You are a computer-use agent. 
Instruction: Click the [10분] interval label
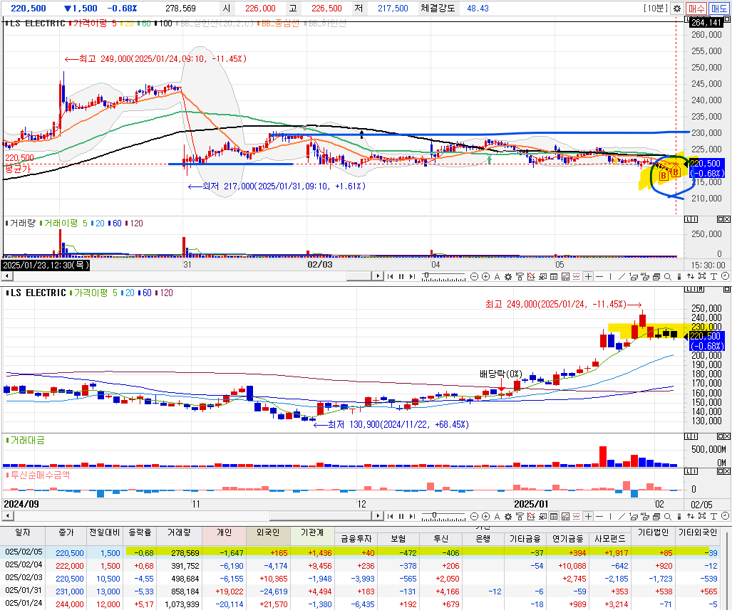[x=656, y=9]
